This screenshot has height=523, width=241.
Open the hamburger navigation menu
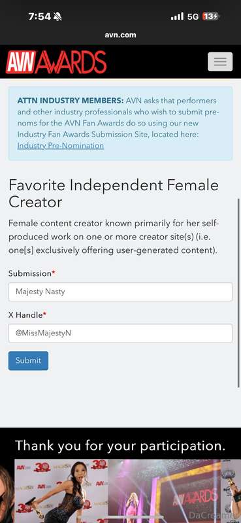click(x=220, y=61)
